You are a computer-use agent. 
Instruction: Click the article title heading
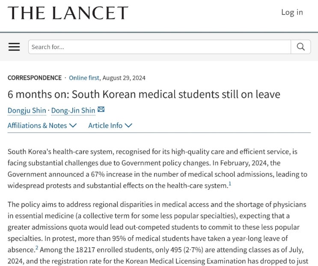click(x=144, y=94)
